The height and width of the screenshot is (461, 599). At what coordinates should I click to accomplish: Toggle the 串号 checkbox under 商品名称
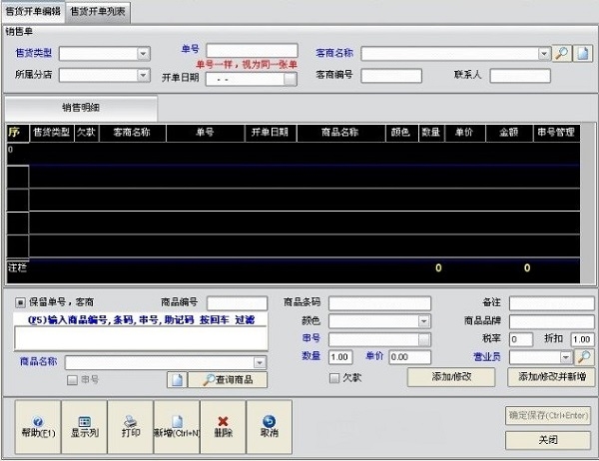(x=72, y=379)
